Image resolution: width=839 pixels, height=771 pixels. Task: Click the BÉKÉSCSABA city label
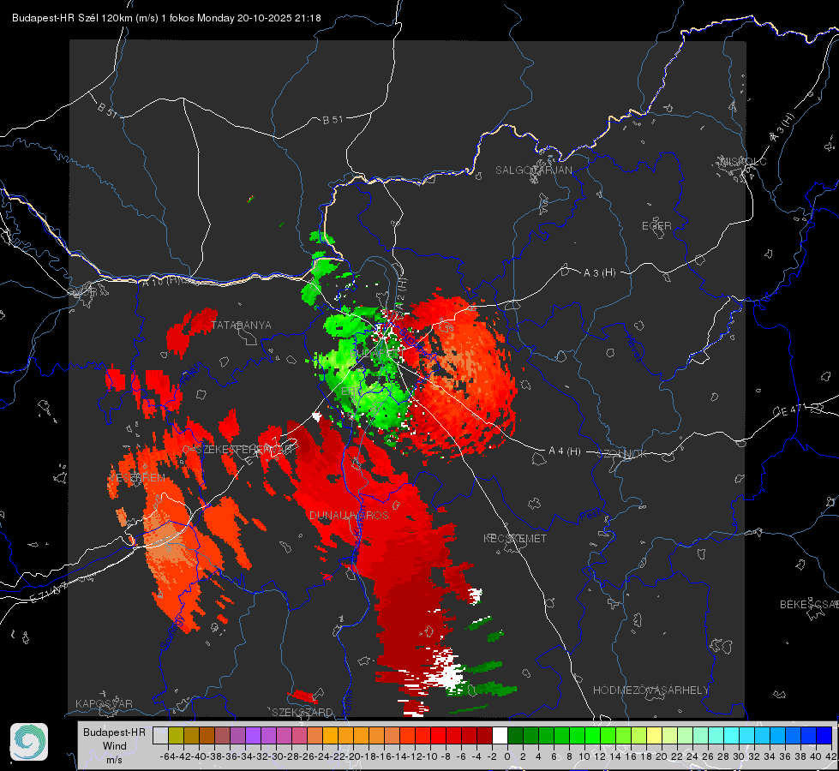coord(809,605)
